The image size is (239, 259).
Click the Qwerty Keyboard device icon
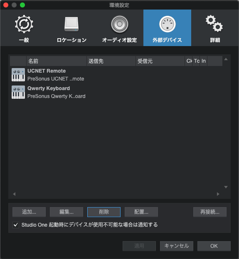tap(18, 92)
